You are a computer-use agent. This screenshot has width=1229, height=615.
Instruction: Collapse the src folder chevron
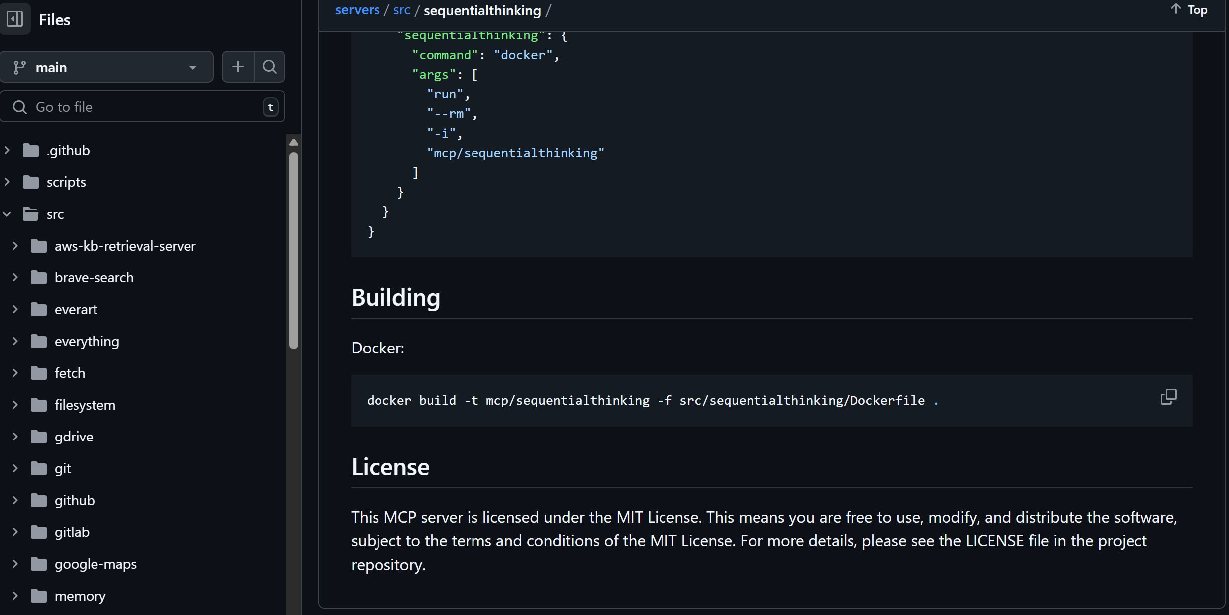(7, 214)
